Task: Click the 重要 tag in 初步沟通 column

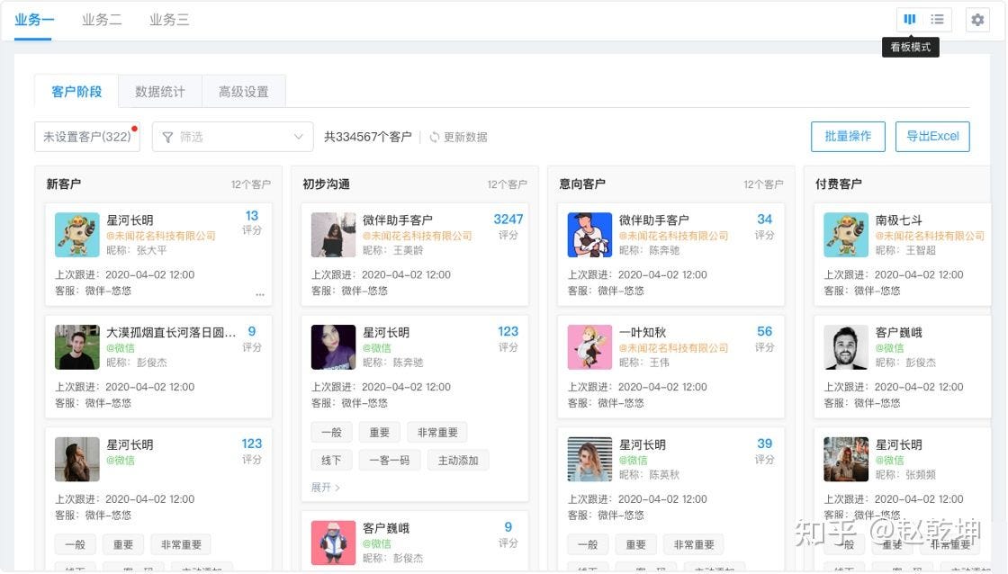Action: [x=379, y=433]
